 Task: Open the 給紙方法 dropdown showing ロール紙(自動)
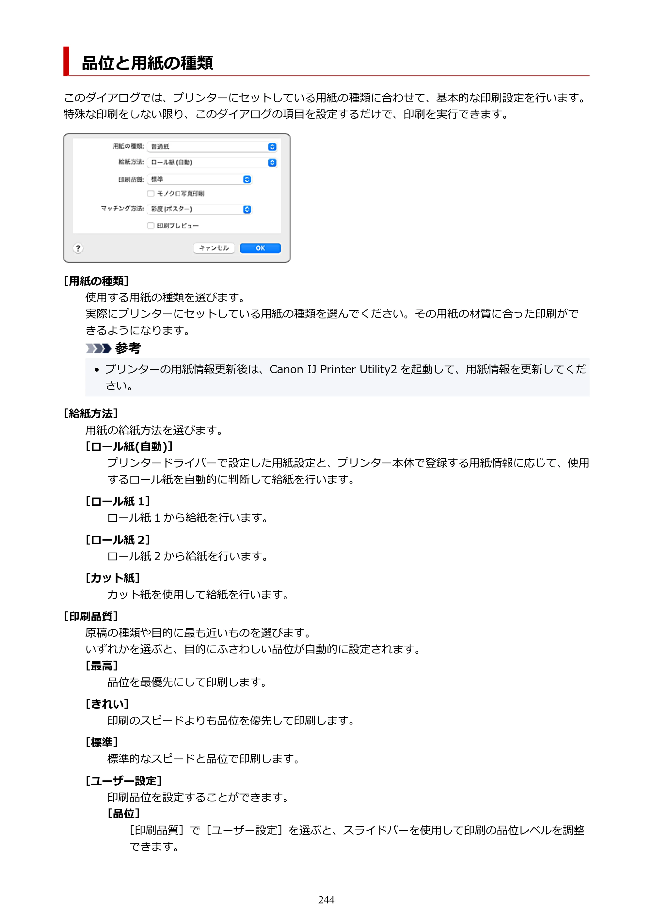tap(212, 162)
